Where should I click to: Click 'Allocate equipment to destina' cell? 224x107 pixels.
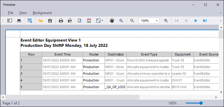point(149,87)
